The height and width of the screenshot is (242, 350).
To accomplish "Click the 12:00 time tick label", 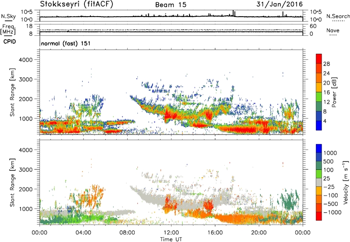I will click(171, 233).
